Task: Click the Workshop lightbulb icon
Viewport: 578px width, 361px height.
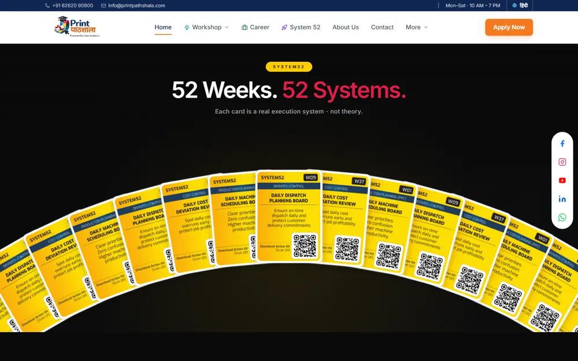Action: pyautogui.click(x=187, y=27)
